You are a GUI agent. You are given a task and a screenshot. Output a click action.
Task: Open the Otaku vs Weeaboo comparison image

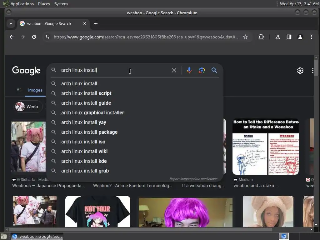click(x=266, y=147)
